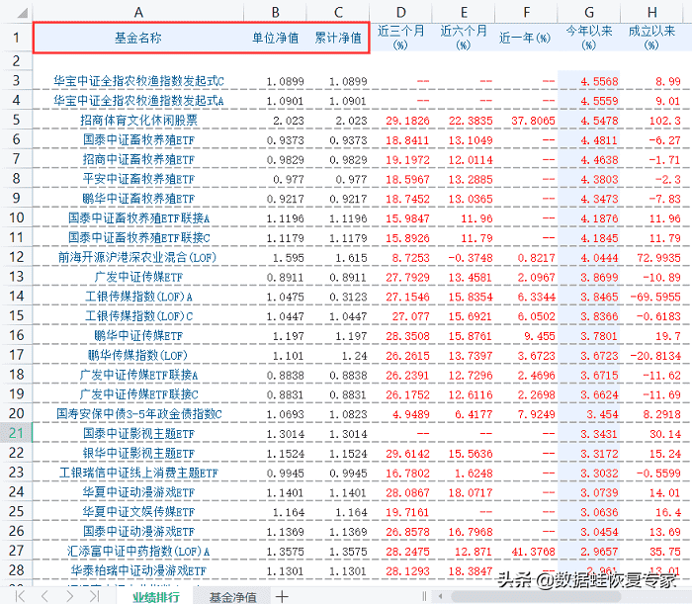Select cell 汇添富中证中药指数(LOF)A
Screen dimensions: 692x604
tap(138, 551)
